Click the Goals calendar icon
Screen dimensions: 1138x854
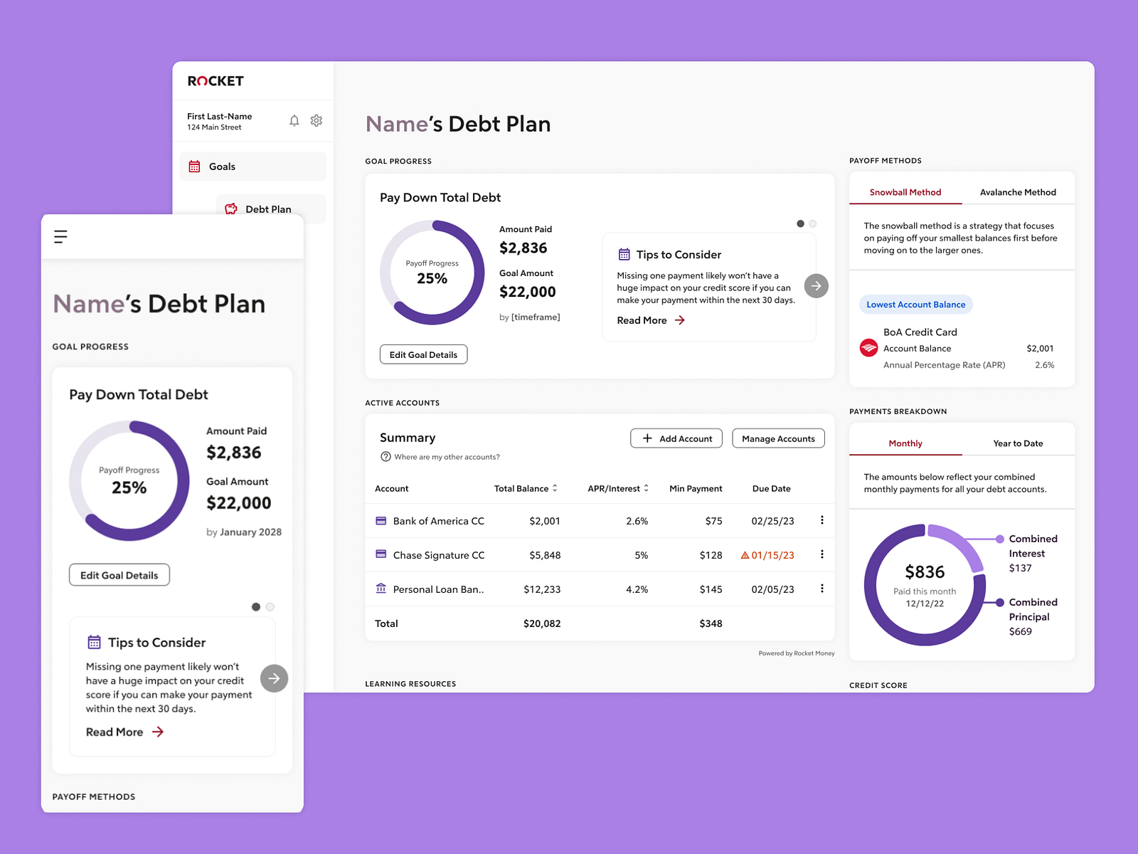point(194,167)
